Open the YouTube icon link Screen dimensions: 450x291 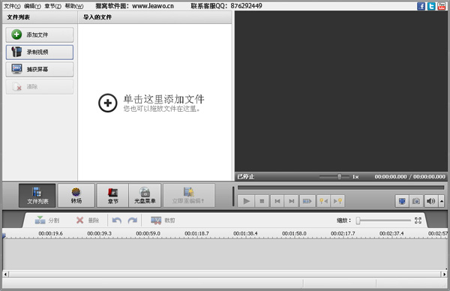(442, 6)
